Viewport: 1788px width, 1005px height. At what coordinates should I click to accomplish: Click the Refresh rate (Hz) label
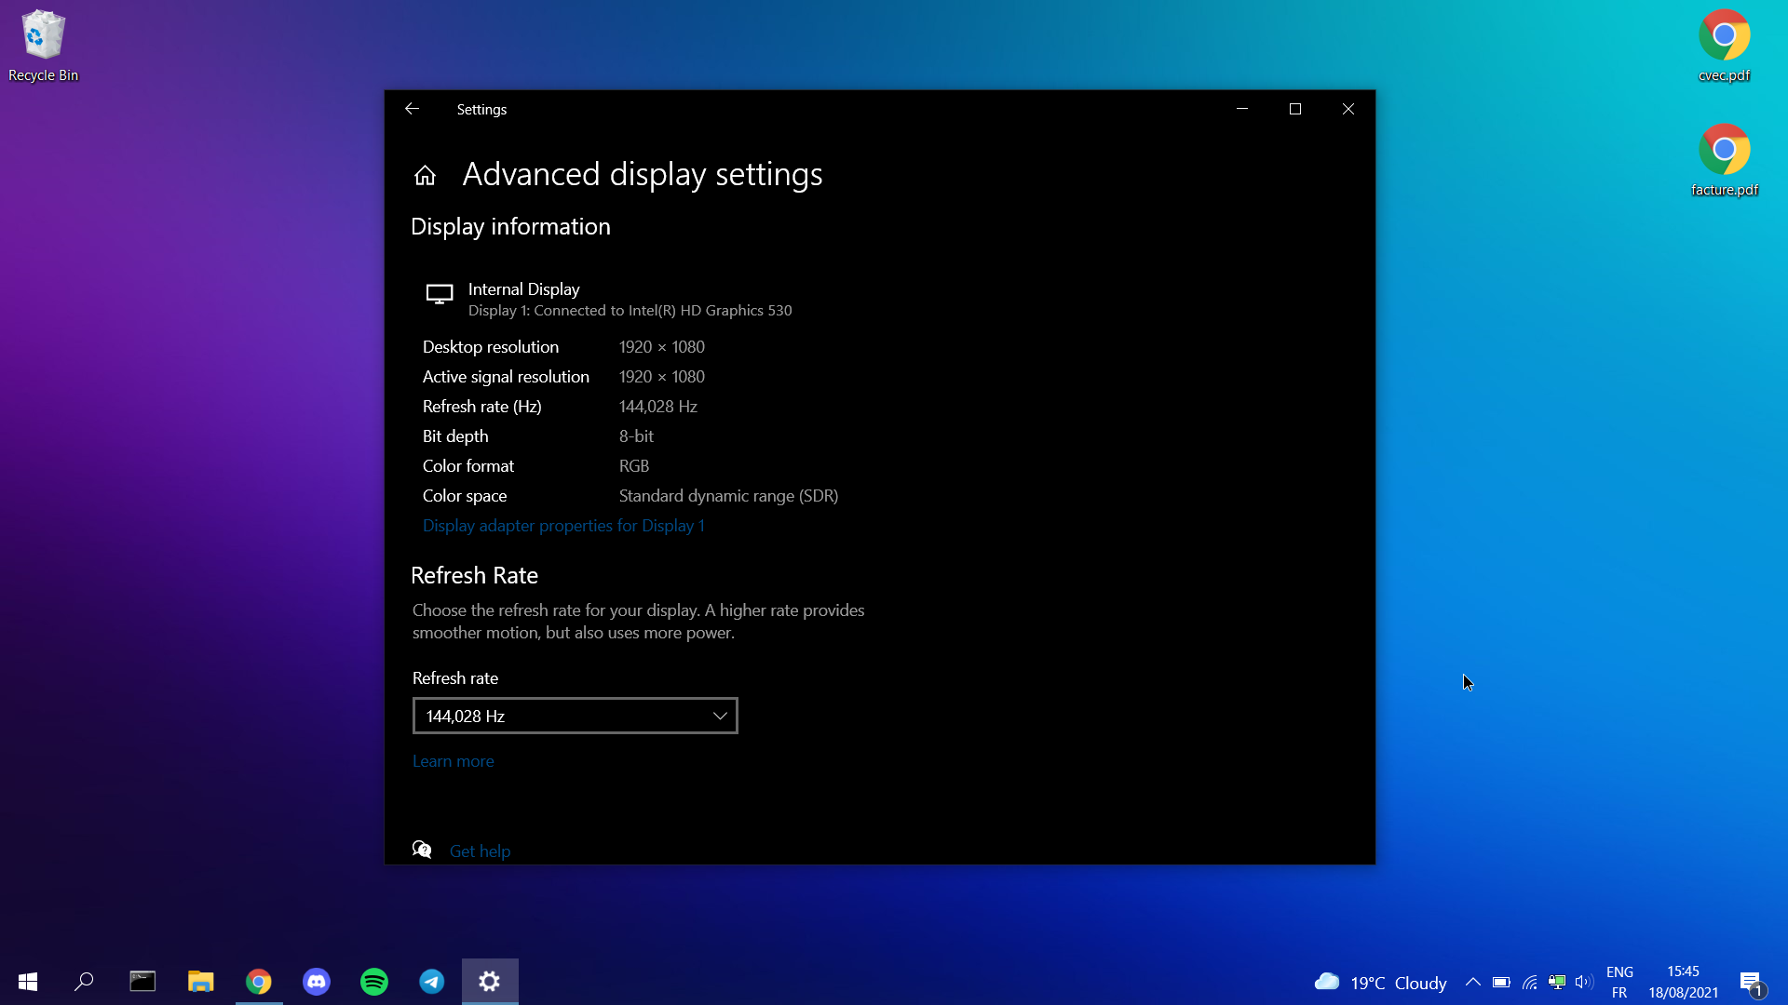click(481, 407)
